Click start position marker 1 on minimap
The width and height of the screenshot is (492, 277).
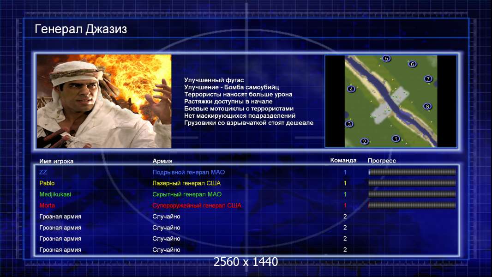click(396, 138)
